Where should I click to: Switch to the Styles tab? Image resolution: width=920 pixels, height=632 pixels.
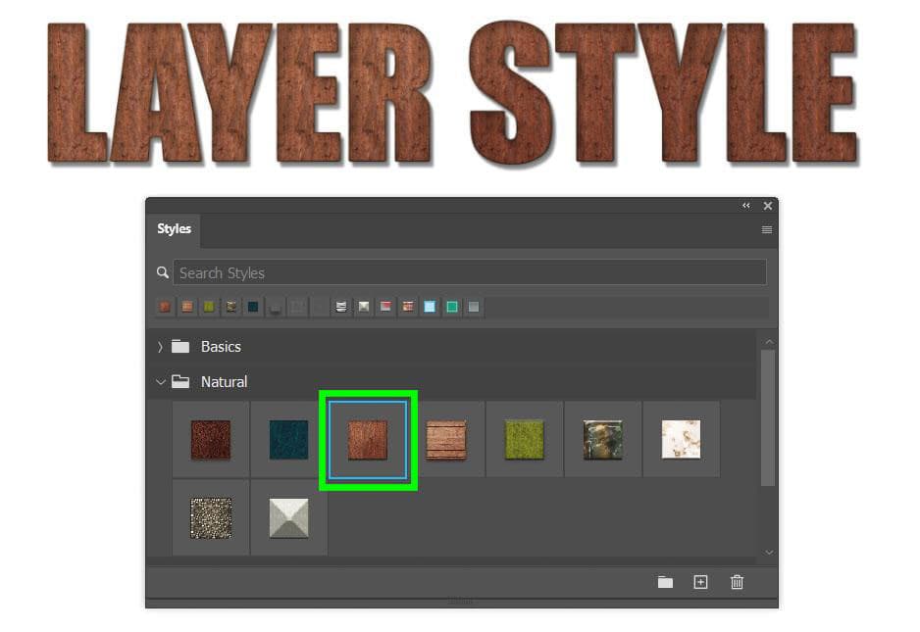pyautogui.click(x=174, y=228)
